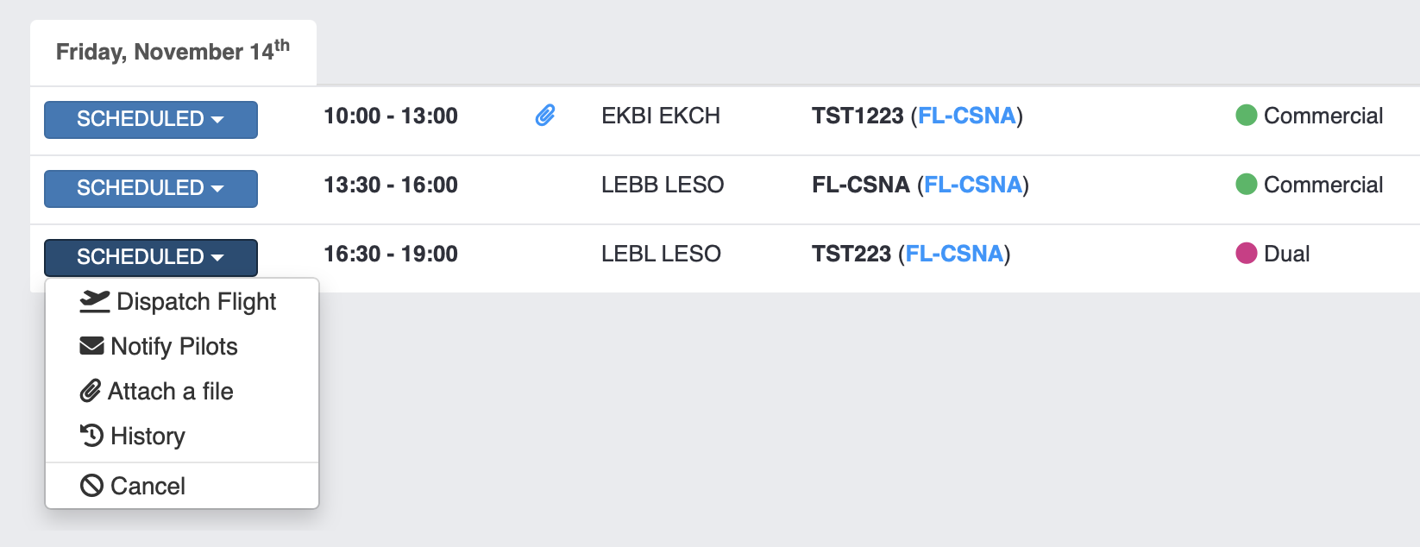Image resolution: width=1420 pixels, height=547 pixels.
Task: Click the 16:30 - 19:00 time cell
Action: coord(391,254)
